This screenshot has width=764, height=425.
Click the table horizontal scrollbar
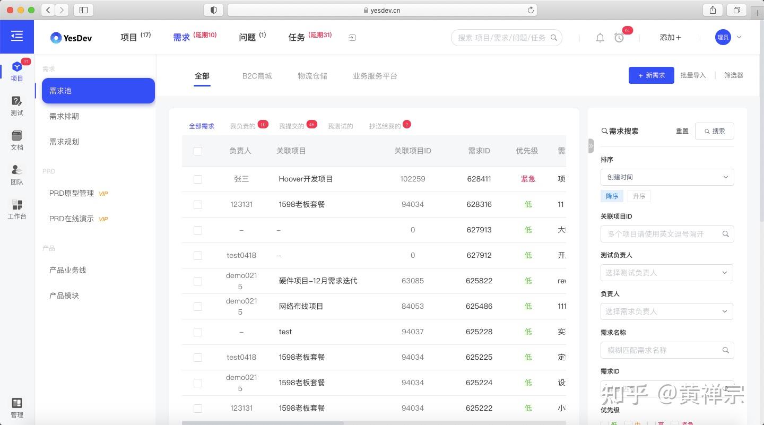[263, 423]
